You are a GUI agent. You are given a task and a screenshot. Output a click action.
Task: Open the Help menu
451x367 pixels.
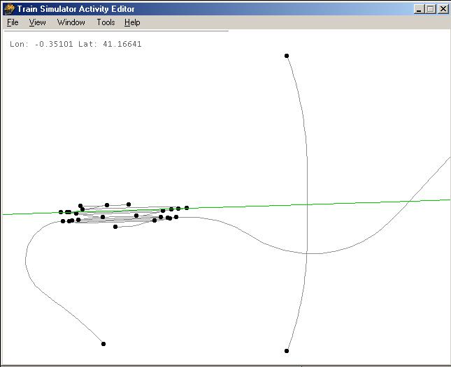[132, 22]
